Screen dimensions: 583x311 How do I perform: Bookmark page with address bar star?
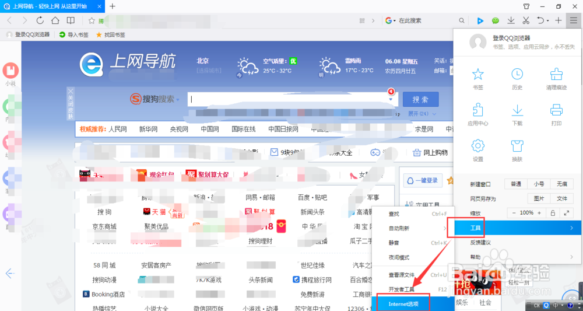[x=92, y=21]
